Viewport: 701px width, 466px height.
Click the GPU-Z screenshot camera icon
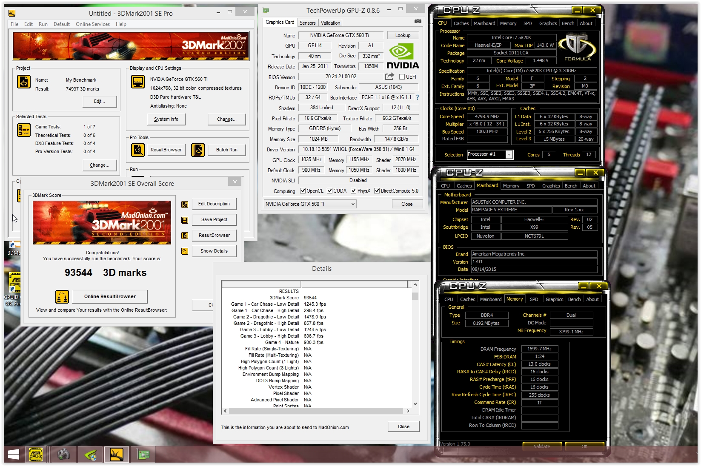418,21
